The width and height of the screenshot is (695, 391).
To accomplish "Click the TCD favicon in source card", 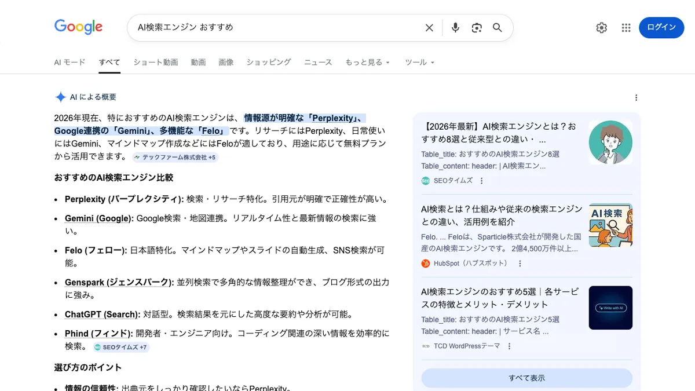I will [426, 346].
